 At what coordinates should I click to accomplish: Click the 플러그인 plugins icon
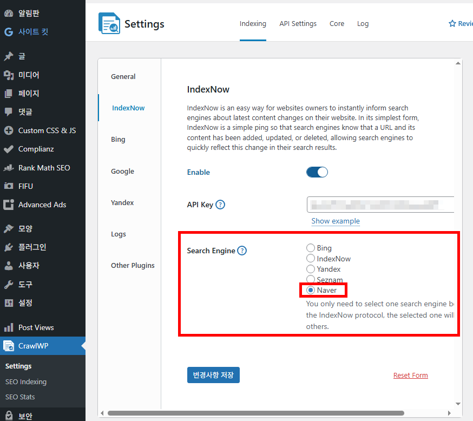[x=9, y=247]
